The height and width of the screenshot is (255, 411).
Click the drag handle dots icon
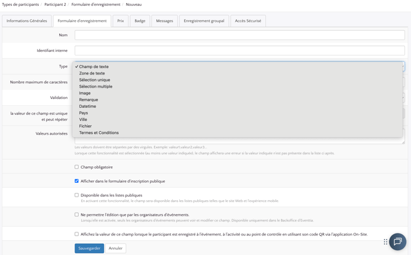(x=385, y=241)
